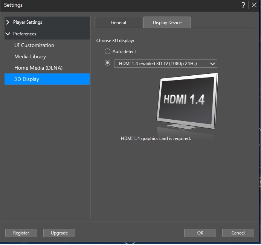Screen dimensions: 261x245
Task: Close the Settings dialog with X
Action: pos(254,5)
